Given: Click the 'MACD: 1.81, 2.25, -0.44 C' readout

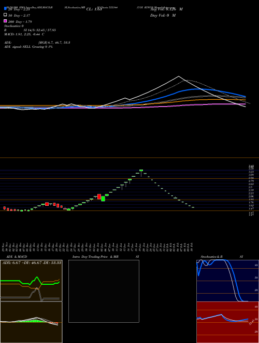Looking at the screenshot, I should (x=24, y=34).
